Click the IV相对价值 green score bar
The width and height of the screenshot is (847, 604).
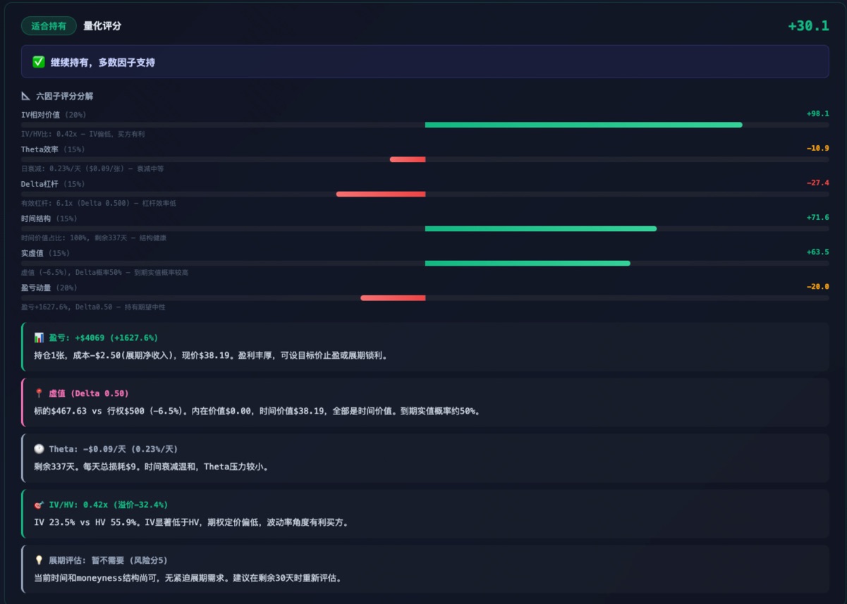click(x=583, y=125)
